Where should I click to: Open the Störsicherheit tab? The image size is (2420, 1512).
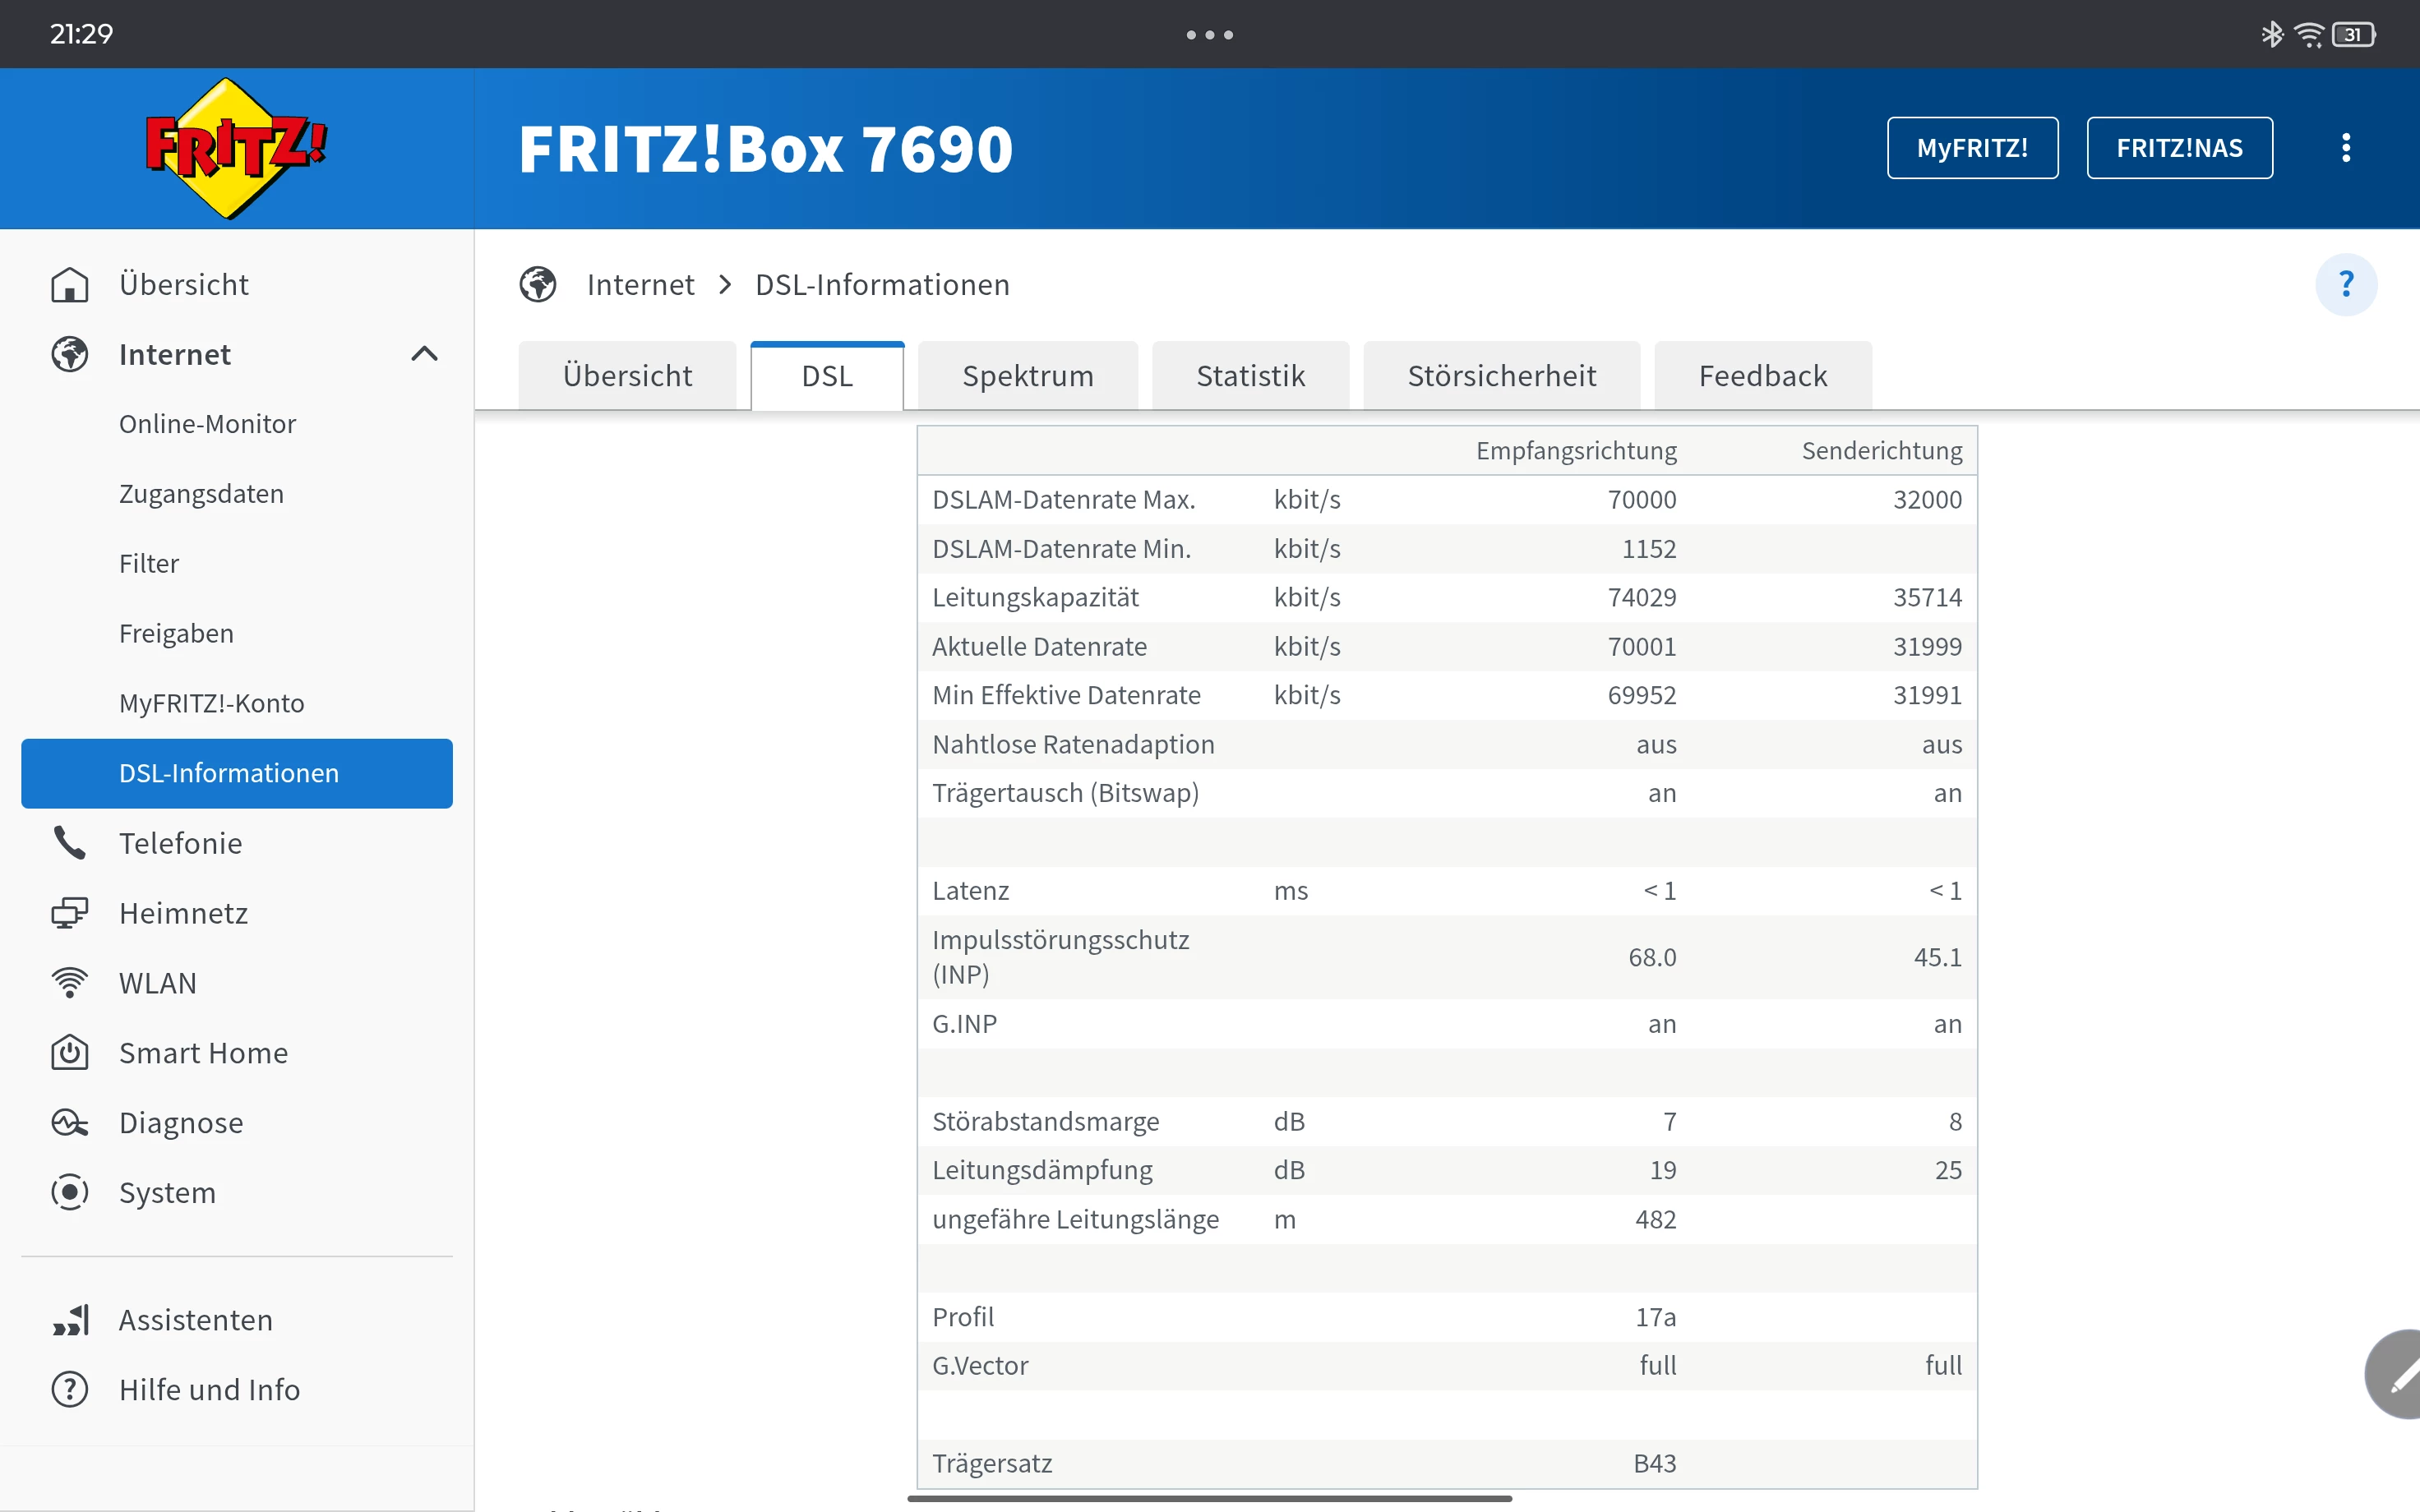(1500, 376)
